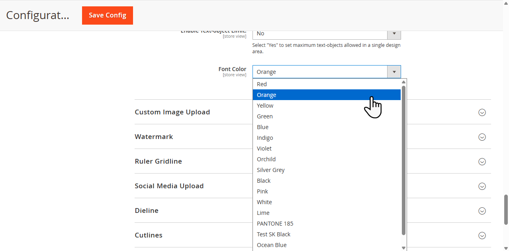
Task: Open the Font Color dropdown
Action: coord(326,72)
